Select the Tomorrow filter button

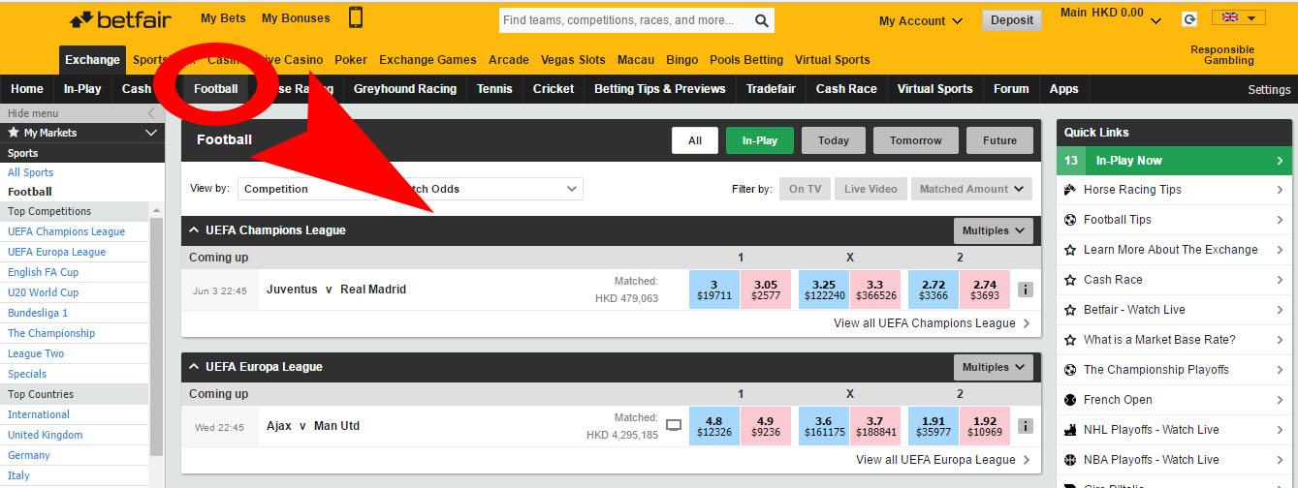pyautogui.click(x=916, y=140)
